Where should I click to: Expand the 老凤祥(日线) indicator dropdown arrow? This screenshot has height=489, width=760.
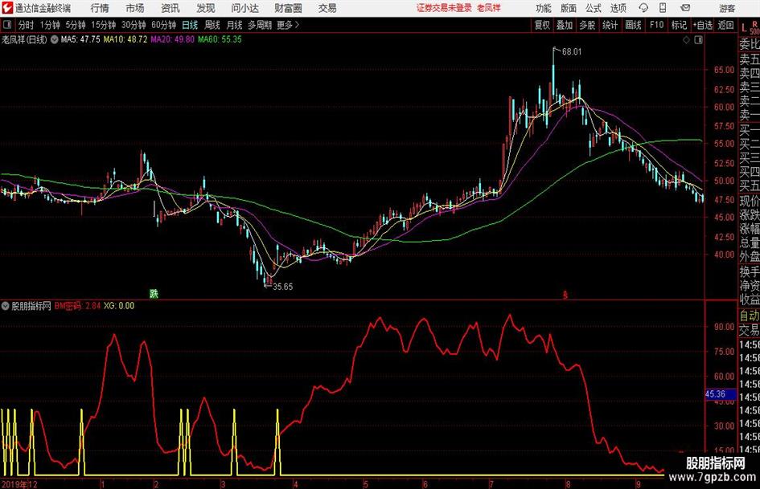[x=55, y=39]
